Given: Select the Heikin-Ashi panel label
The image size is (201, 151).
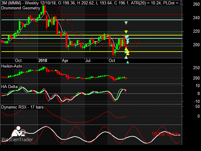Looking at the screenshot, I should pos(12,66).
